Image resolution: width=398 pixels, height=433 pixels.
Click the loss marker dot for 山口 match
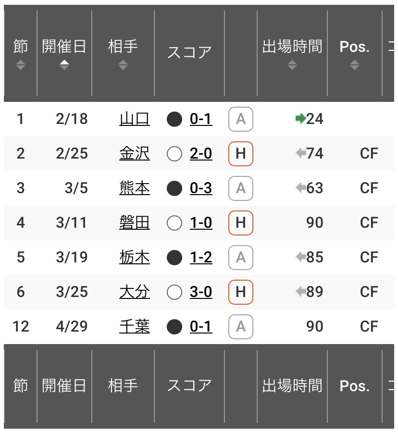(x=174, y=119)
